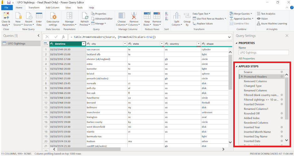Collapse the Queries pane
Image resolution: width=294 pixels, height=156 pixels.
coord(39,36)
